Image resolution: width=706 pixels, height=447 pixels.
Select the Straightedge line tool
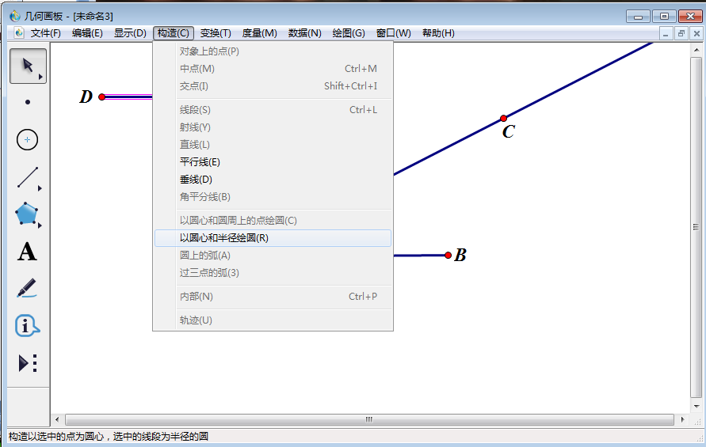point(28,177)
